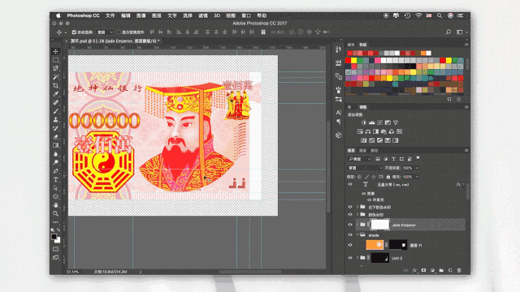
Task: Open the layer opacity dropdown
Action: (x=417, y=168)
